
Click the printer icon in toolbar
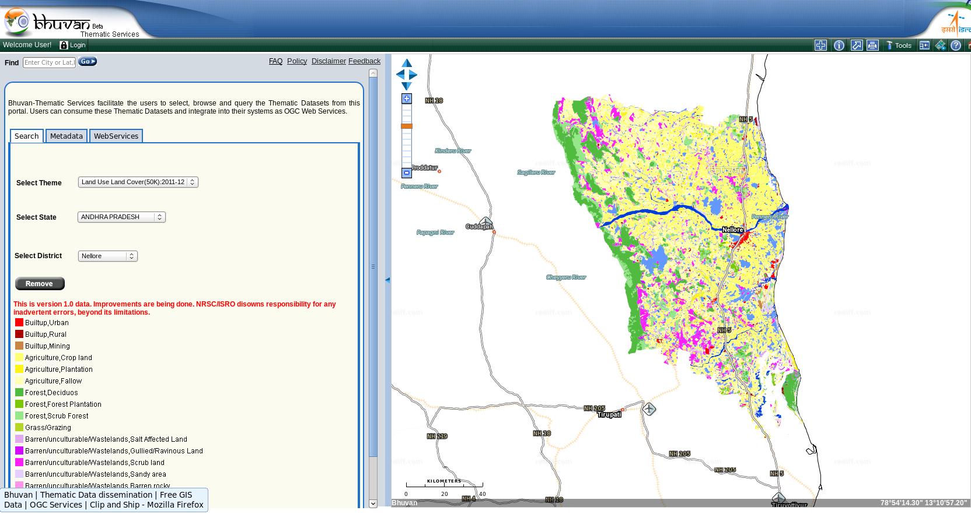[872, 45]
